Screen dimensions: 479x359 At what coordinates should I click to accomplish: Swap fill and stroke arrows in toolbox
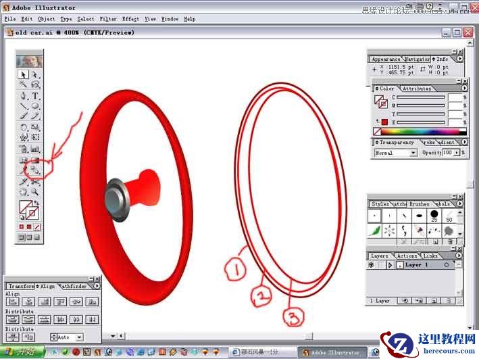coord(36,203)
